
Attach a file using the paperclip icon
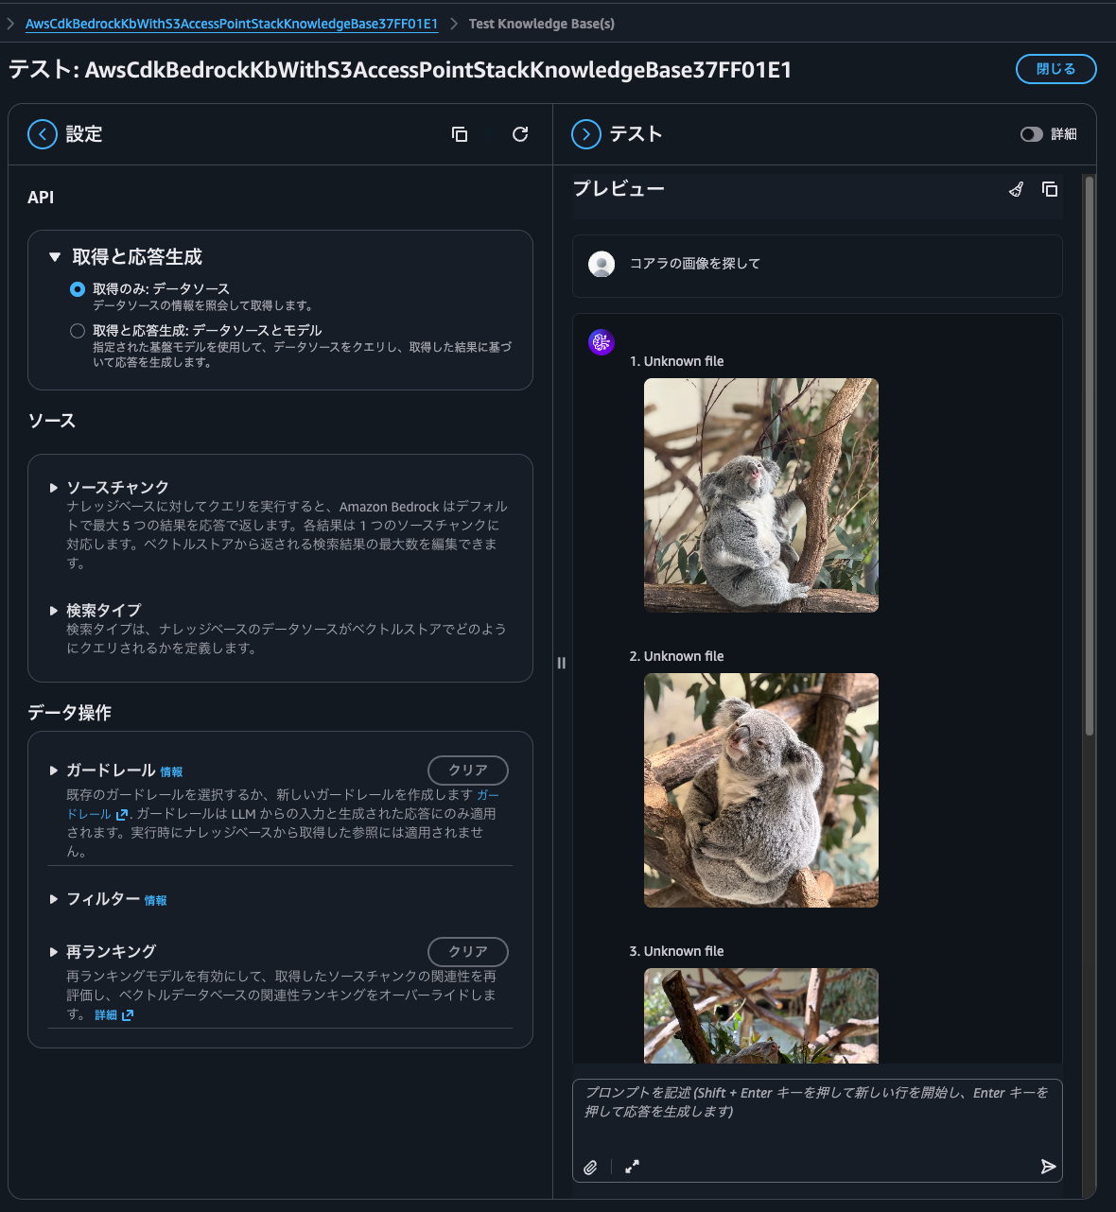tap(591, 1167)
